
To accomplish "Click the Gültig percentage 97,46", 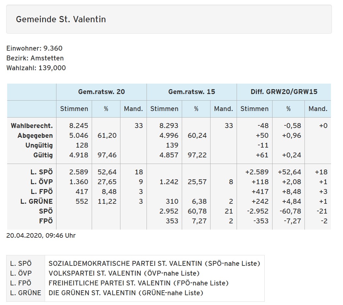I will pyautogui.click(x=107, y=155).
